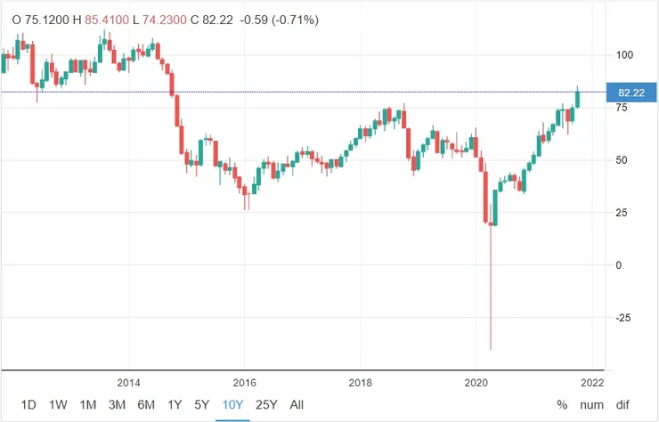Click the 2020 negative price wick candle

click(x=491, y=285)
